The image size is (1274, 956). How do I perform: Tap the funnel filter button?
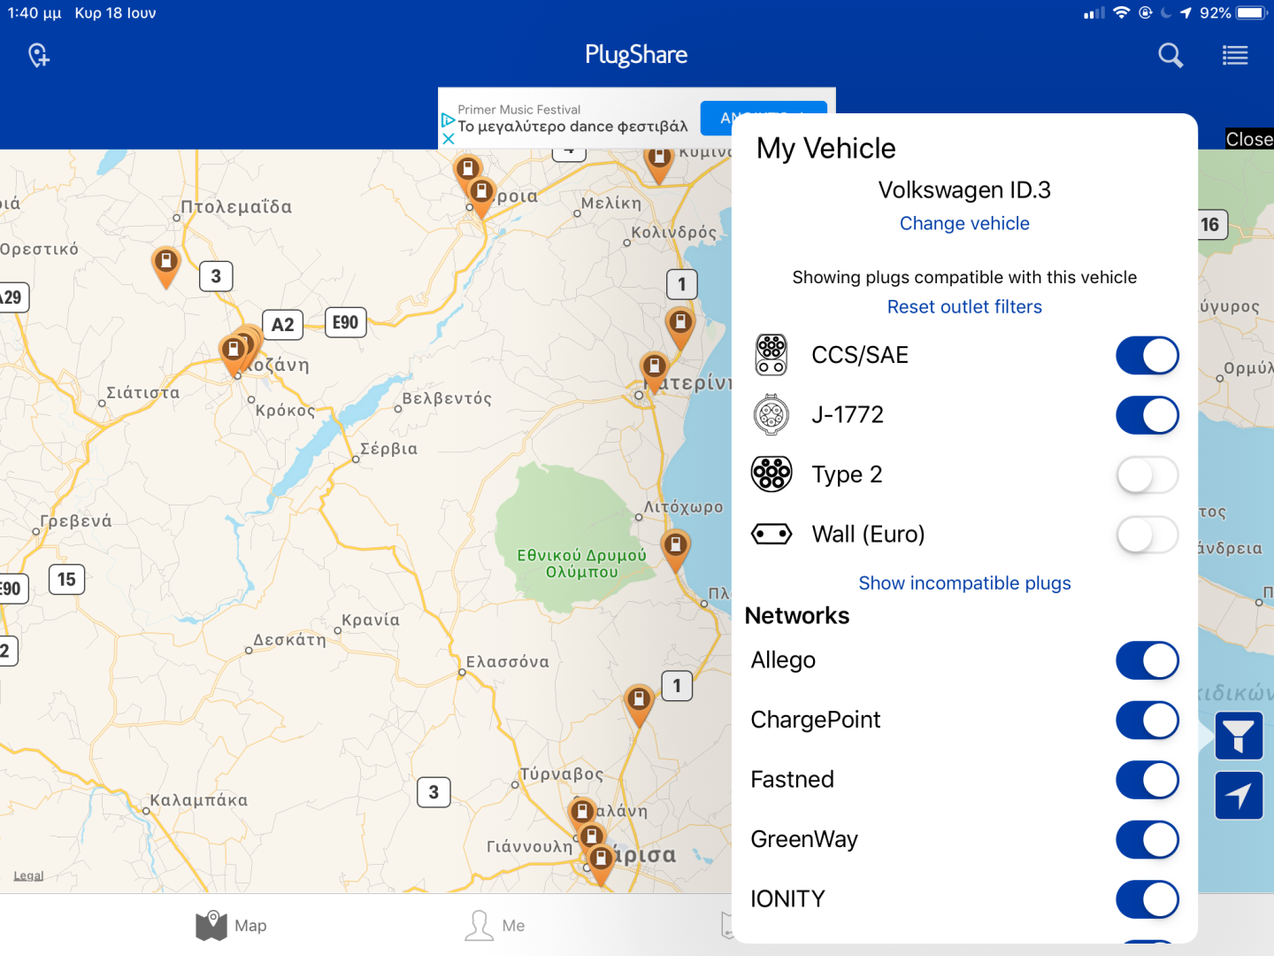coord(1239,736)
